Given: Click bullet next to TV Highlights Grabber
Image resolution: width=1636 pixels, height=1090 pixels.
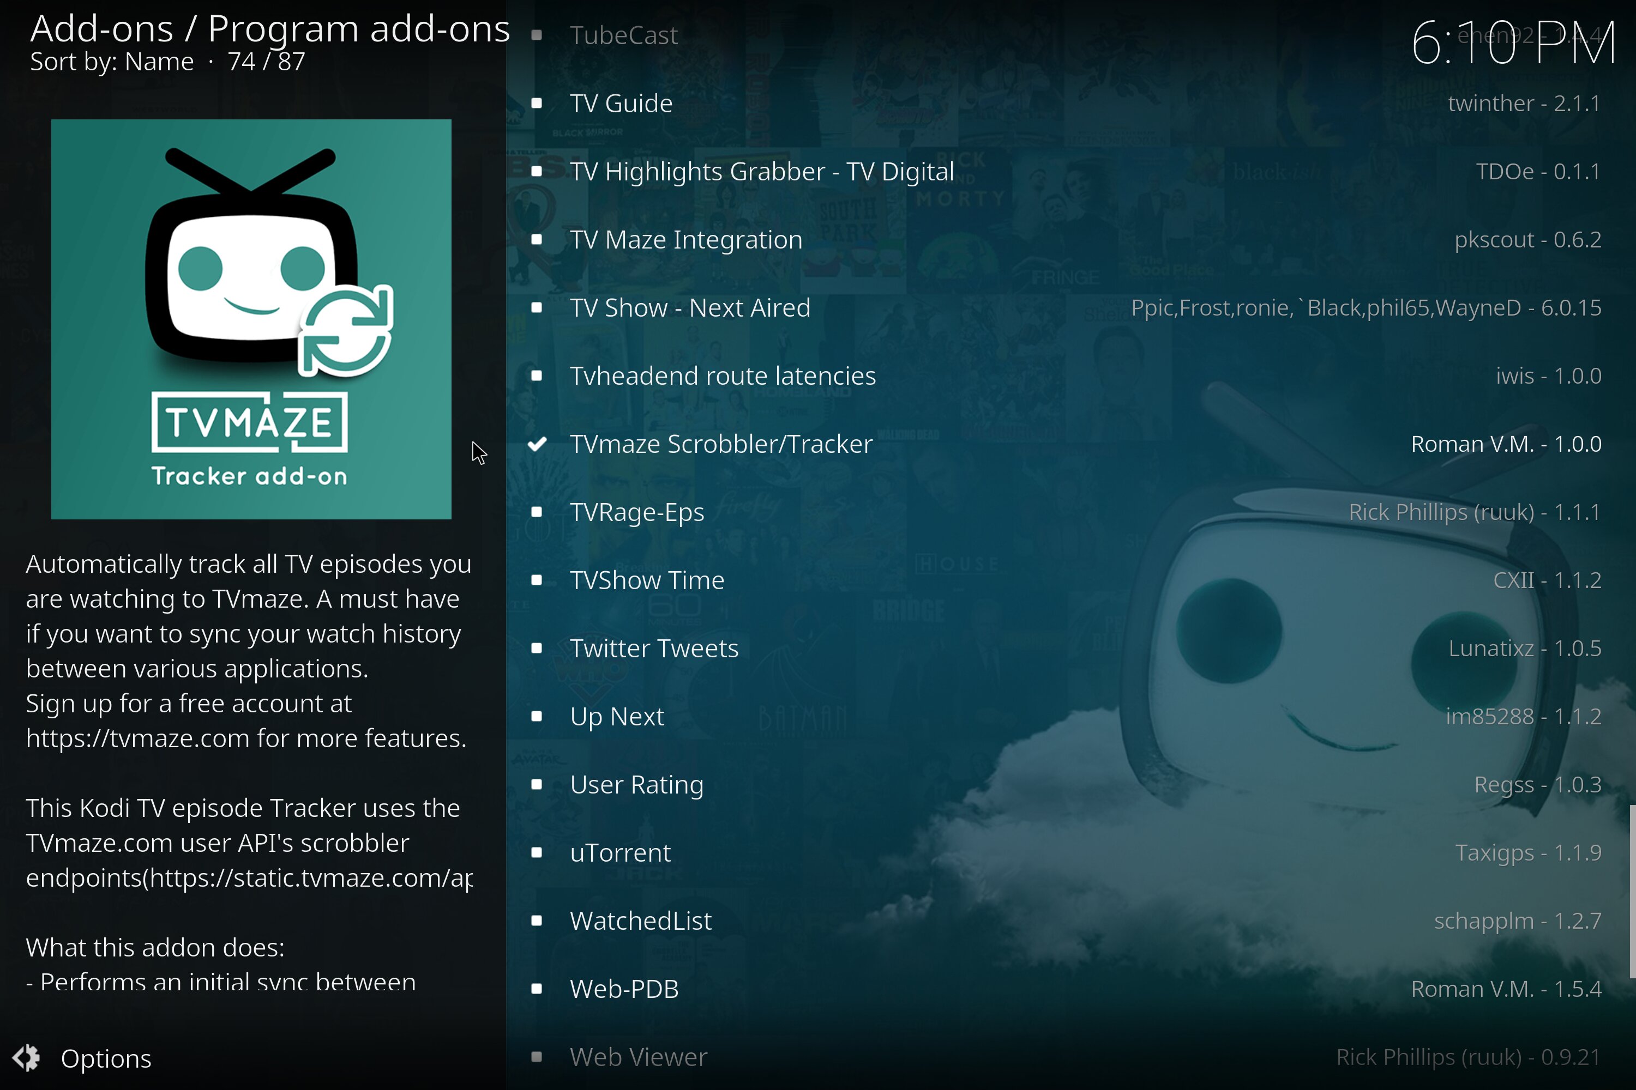Looking at the screenshot, I should (x=537, y=171).
